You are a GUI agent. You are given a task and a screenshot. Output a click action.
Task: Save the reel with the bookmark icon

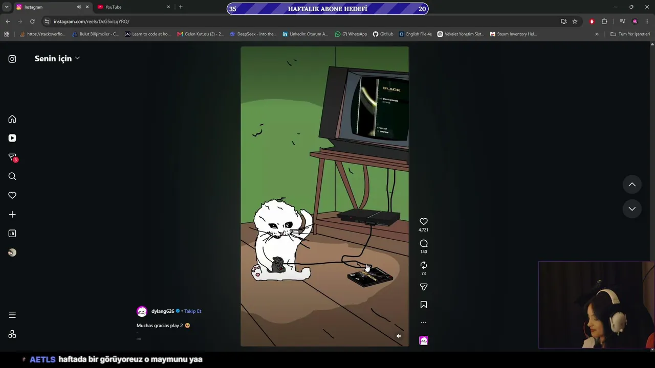424,305
